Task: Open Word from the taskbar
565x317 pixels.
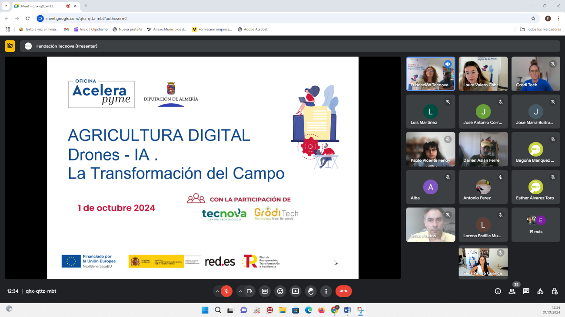Action: pos(347,310)
